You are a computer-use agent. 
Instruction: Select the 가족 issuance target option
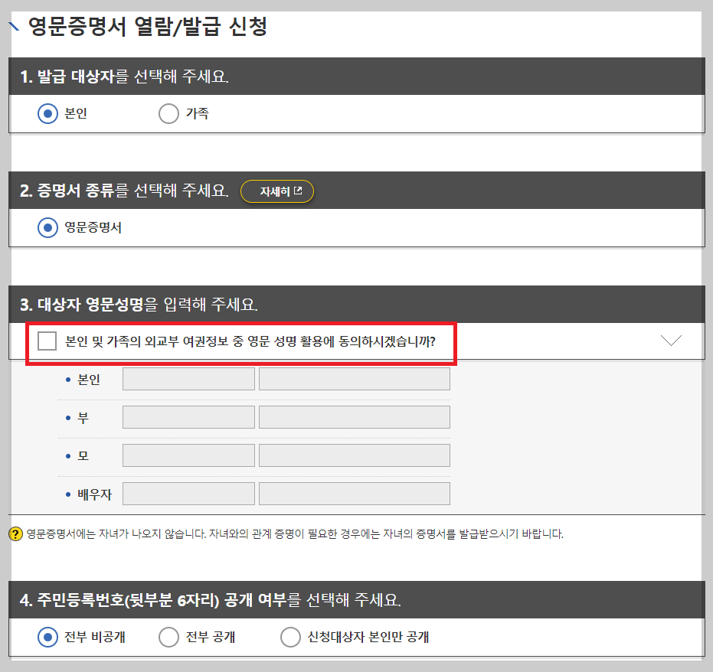point(167,113)
